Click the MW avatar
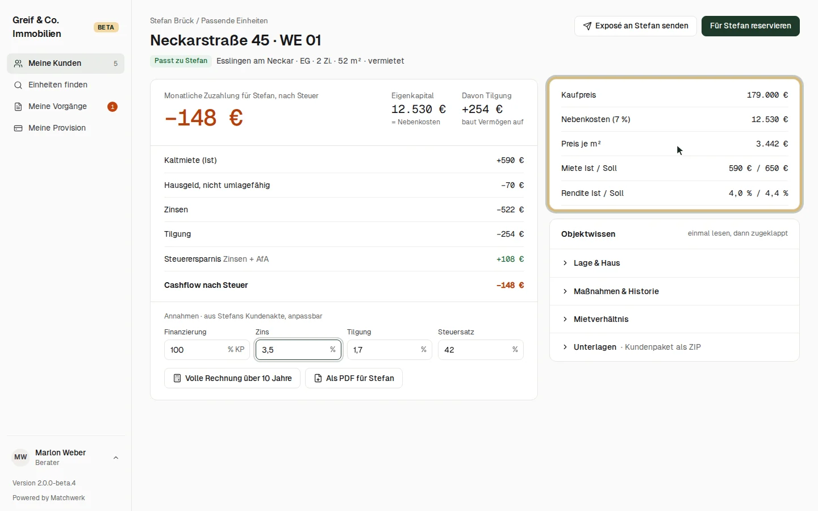The width and height of the screenshot is (818, 511). coord(20,457)
